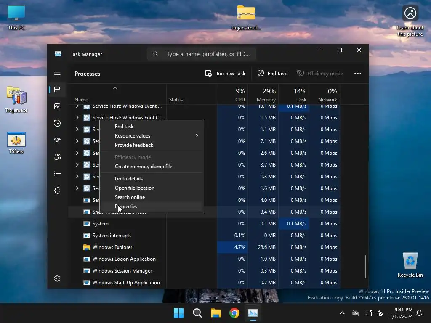431x323 pixels.
Task: Sort by the Disk column header
Action: pyautogui.click(x=294, y=95)
